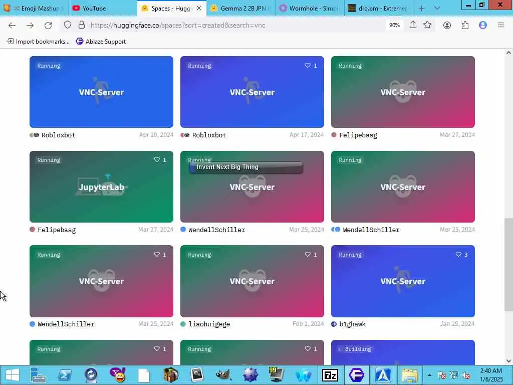Open Robloxbot VNC-Server space from Apr 20, 2024
This screenshot has width=513, height=385.
coord(101,92)
